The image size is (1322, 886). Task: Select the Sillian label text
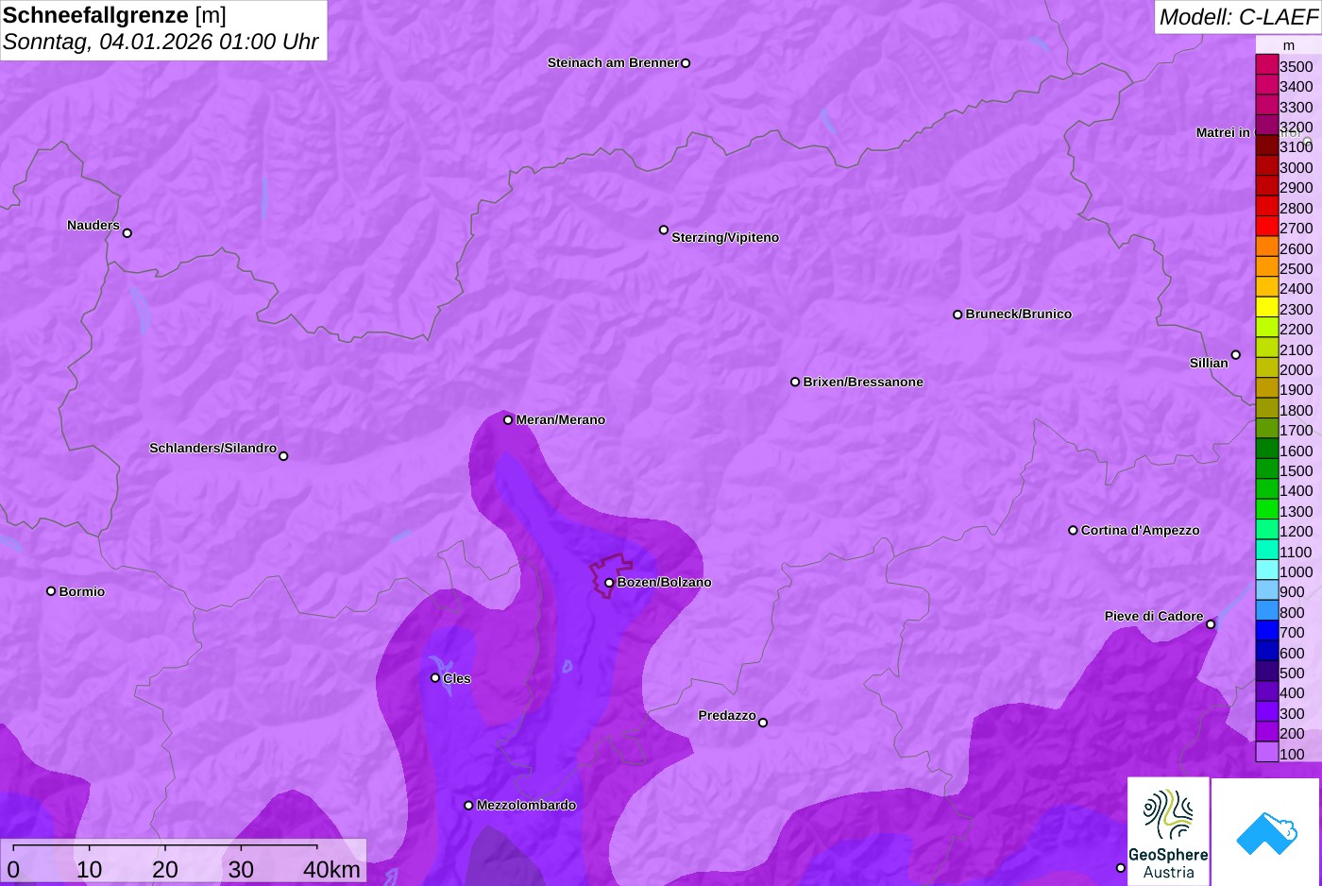[1209, 364]
